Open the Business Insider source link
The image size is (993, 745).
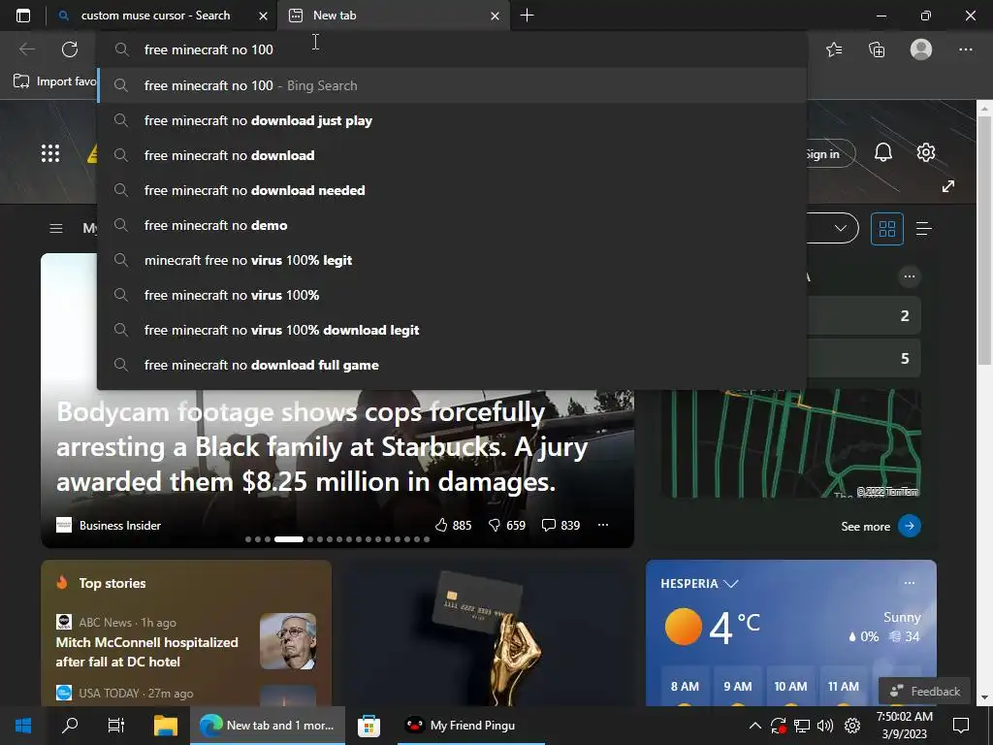(109, 525)
